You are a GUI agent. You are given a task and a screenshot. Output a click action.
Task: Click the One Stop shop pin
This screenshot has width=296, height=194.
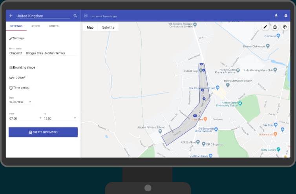[276, 125]
